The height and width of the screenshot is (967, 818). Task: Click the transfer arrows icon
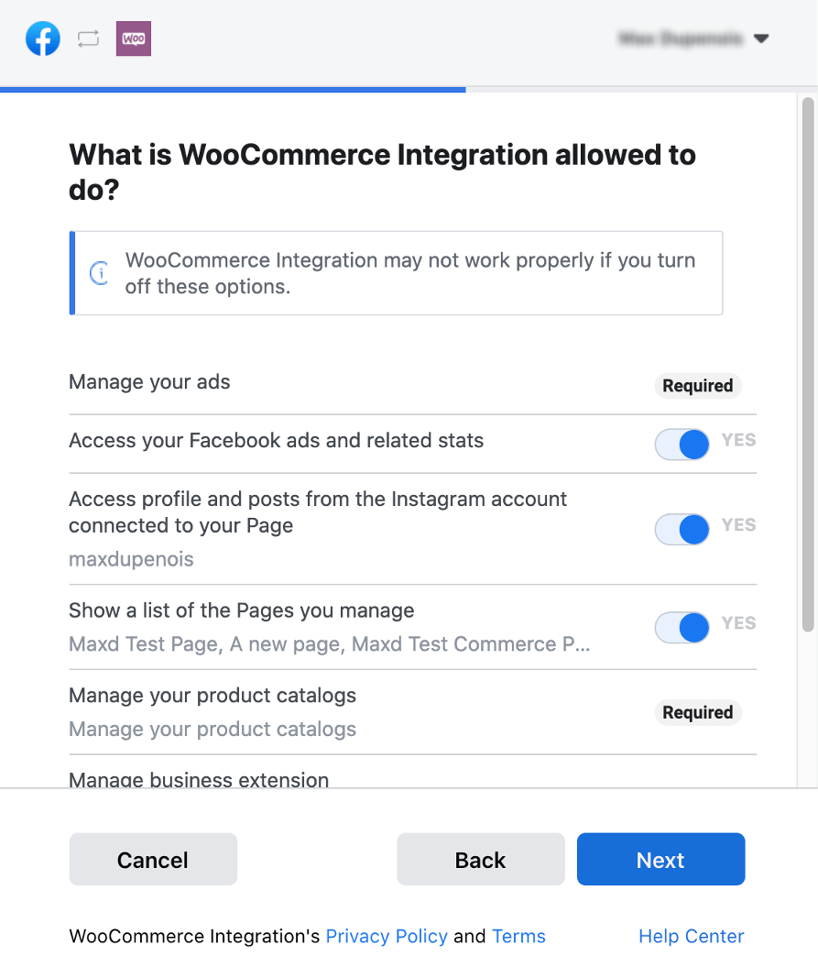[88, 38]
